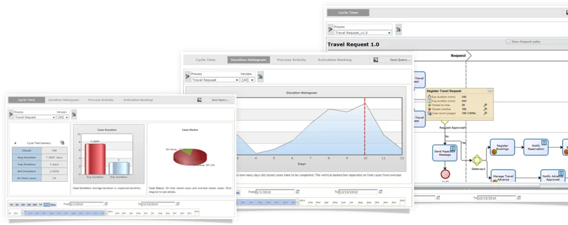568x225 pixels.
Task: Click magnifier icon for Closed on time
Action: click(485, 105)
